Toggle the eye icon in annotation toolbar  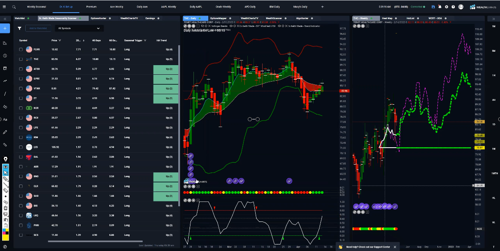[x=5, y=167]
